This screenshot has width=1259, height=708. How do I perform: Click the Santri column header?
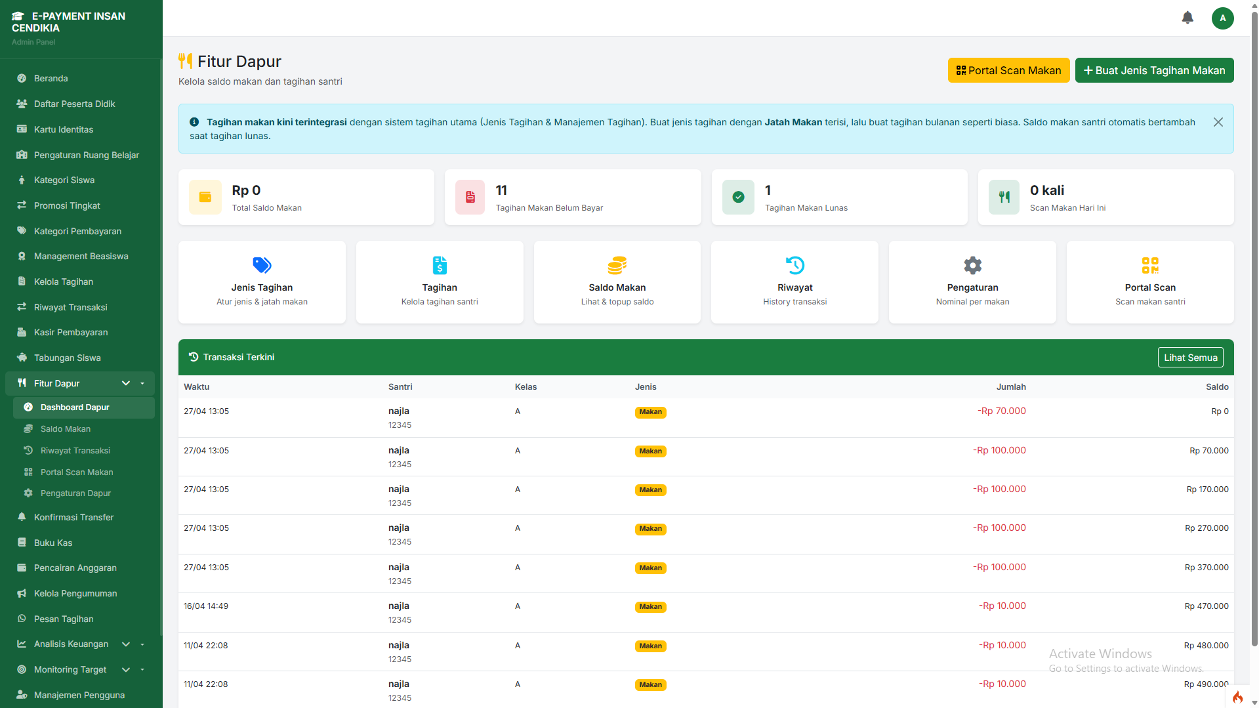coord(400,387)
